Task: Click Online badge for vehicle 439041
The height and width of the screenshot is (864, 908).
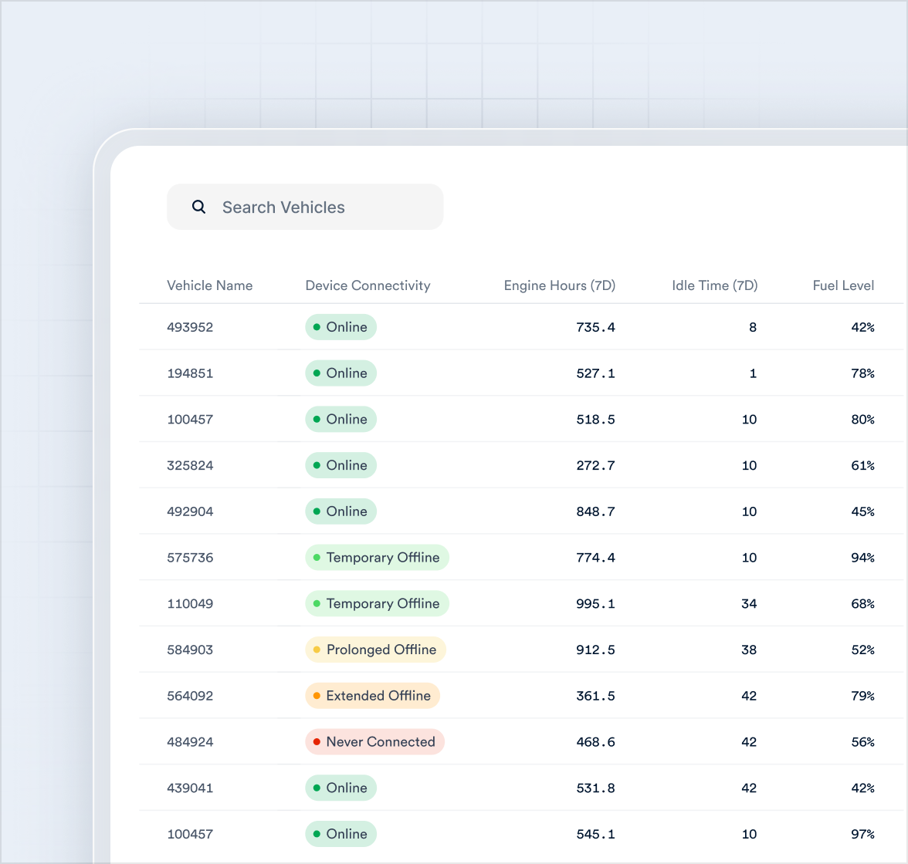Action: tap(341, 788)
